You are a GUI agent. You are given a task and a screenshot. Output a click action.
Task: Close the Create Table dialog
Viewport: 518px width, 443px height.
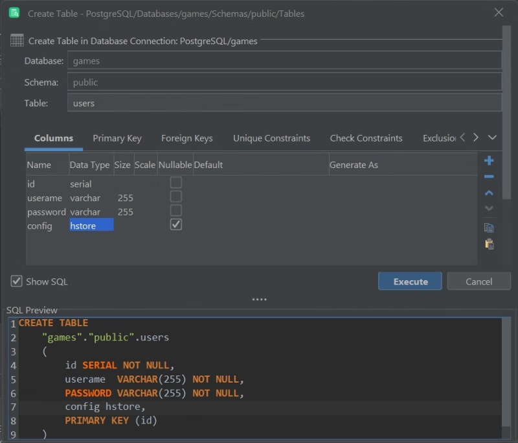point(499,12)
